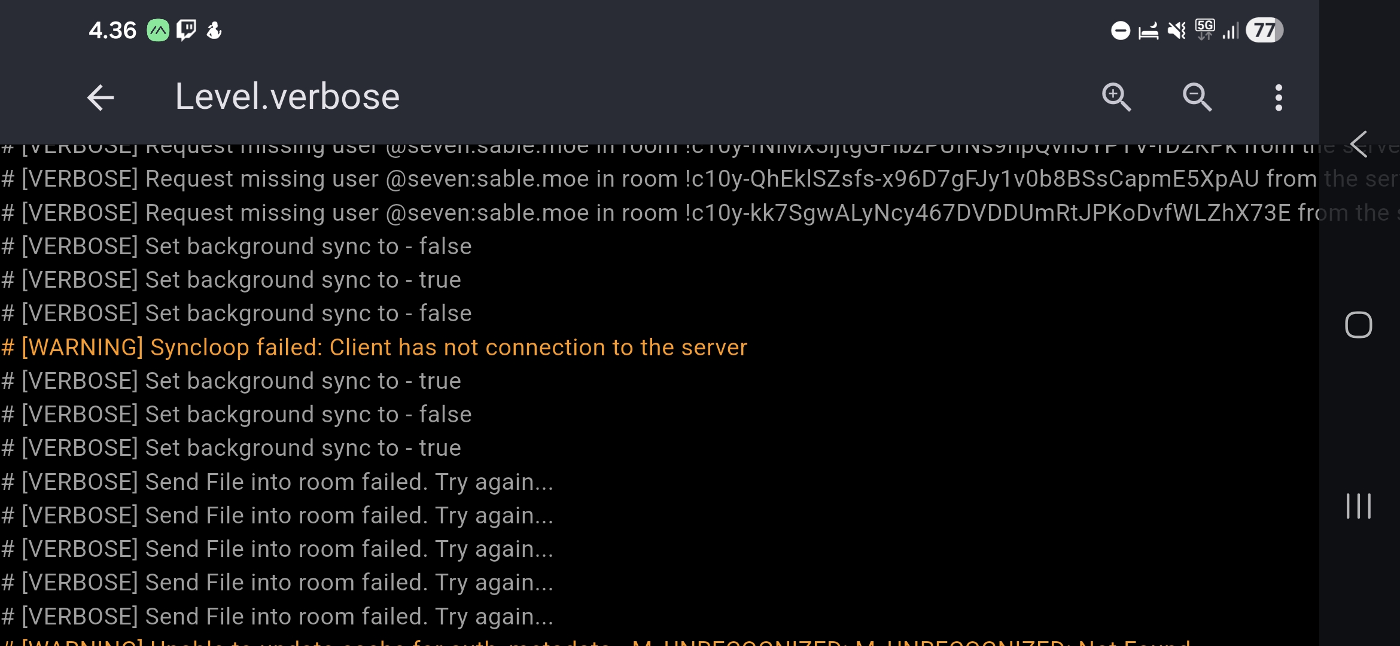The width and height of the screenshot is (1400, 646).
Task: Open the three-dot overflow menu
Action: (1279, 97)
